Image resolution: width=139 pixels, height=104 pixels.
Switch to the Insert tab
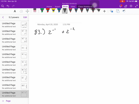pos(57,7)
